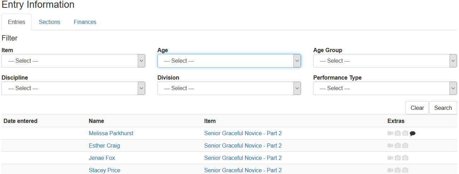Click the video camera icon for Esther Craig
Image resolution: width=459 pixels, height=174 pixels.
pyautogui.click(x=390, y=145)
